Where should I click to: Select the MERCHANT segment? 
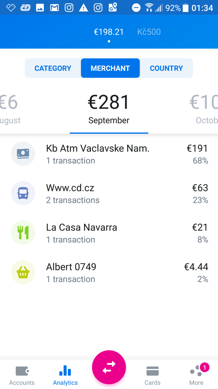click(x=110, y=68)
